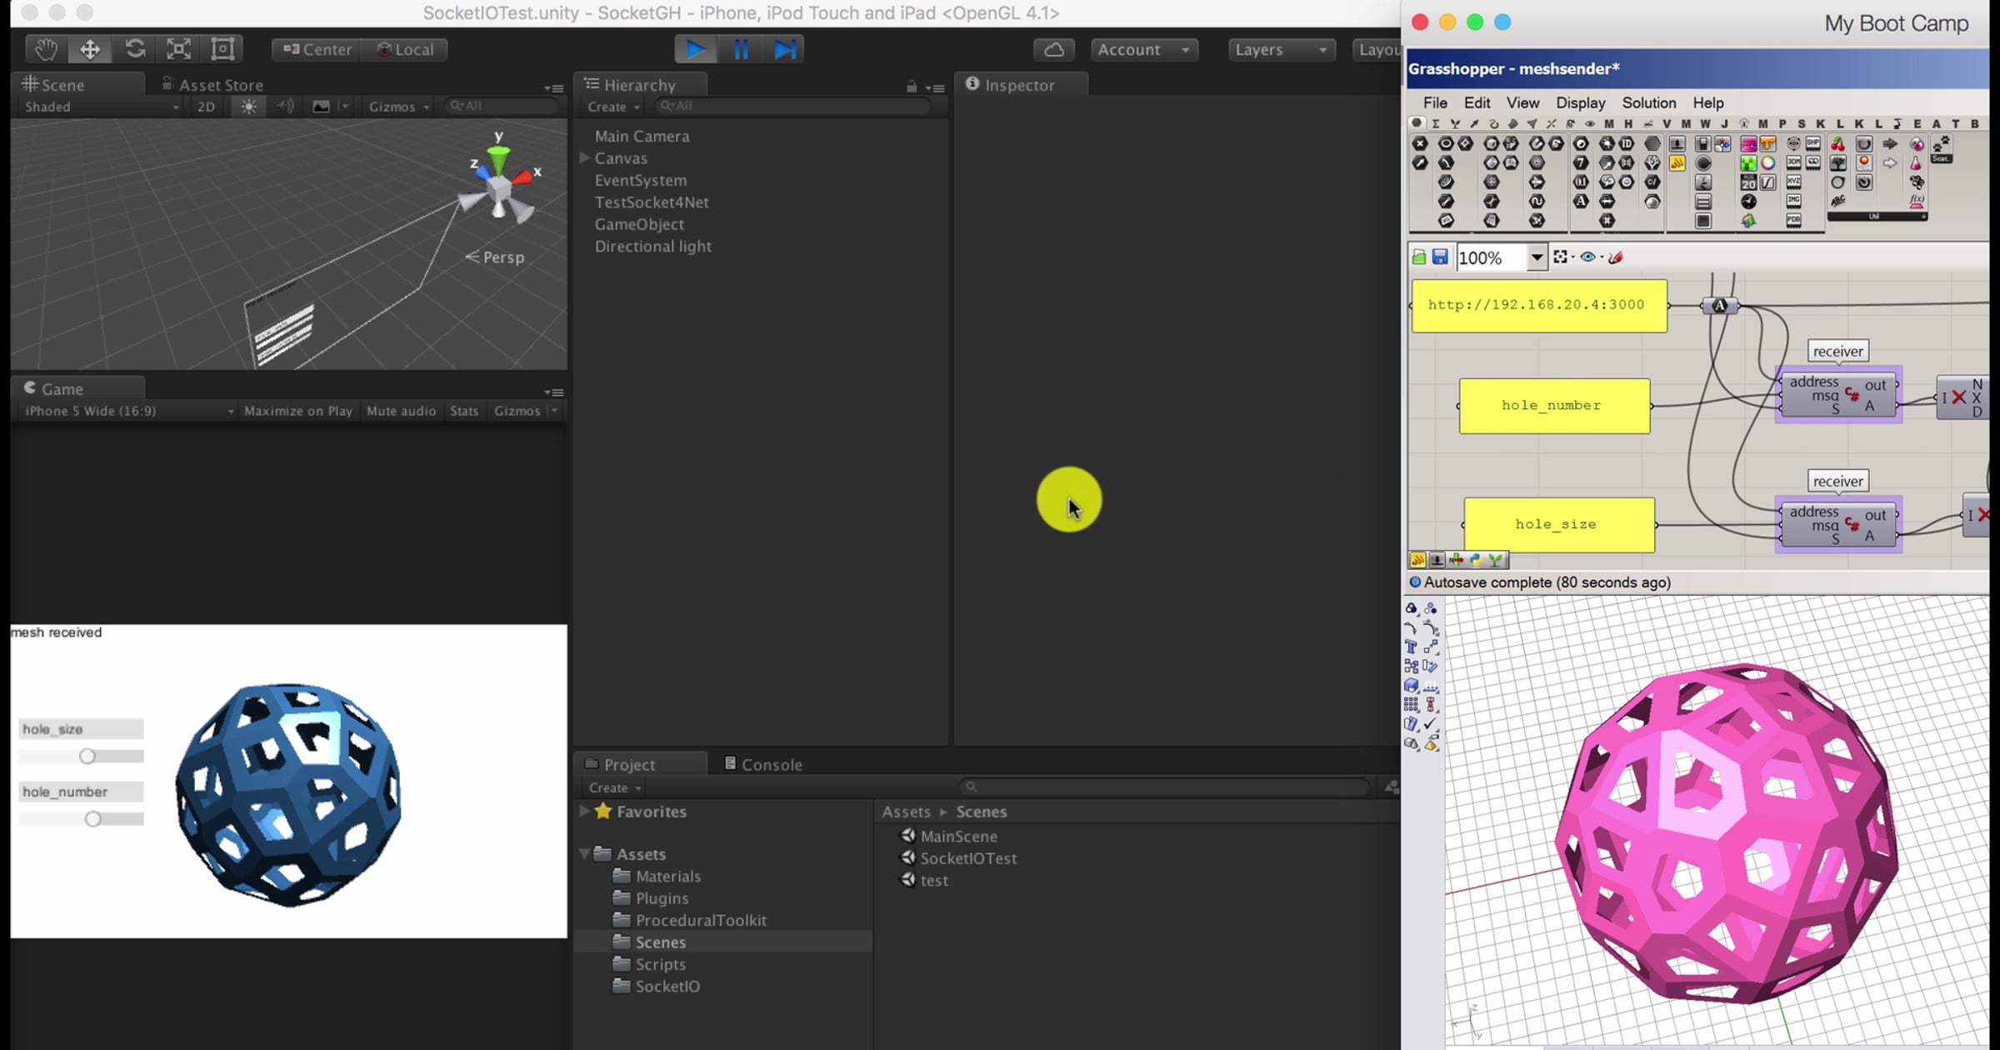Click the Rhino checkmark tool icon
2000x1050 pixels.
click(1431, 723)
